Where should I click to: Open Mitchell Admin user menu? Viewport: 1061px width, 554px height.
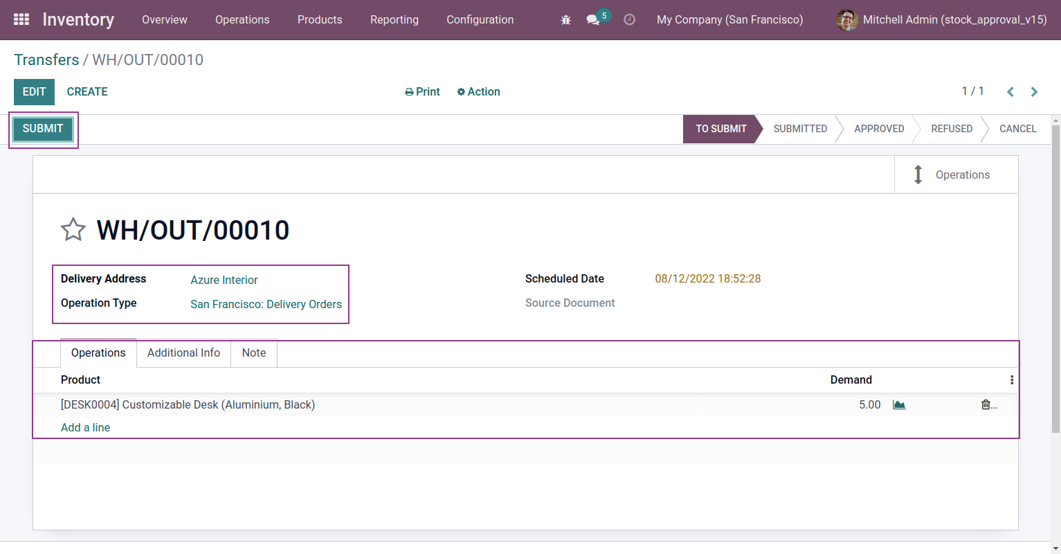point(941,20)
